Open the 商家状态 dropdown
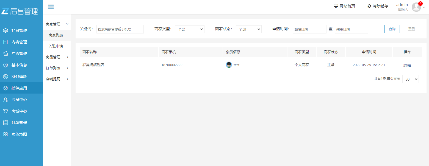This screenshot has height=166, width=429. tap(248, 29)
